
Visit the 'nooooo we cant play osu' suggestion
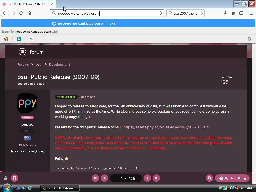click(x=128, y=24)
